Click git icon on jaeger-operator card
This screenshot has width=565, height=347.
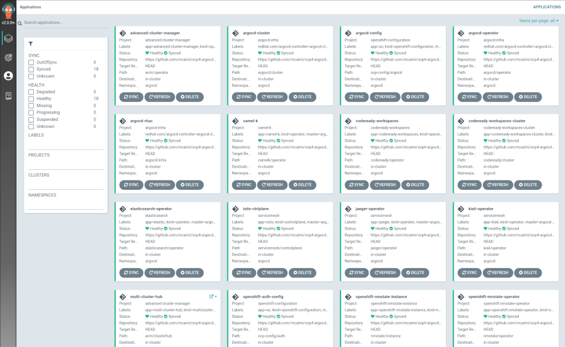348,209
